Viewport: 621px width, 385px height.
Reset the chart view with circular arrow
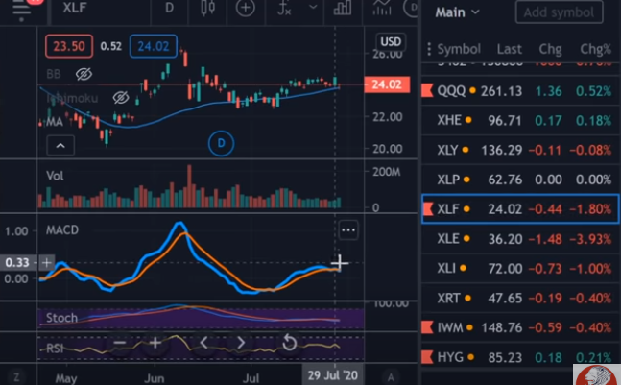click(289, 343)
